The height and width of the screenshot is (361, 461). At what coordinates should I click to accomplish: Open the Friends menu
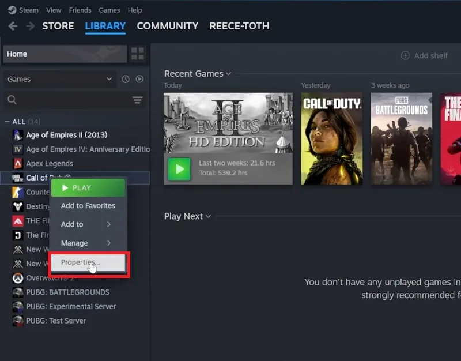(x=80, y=10)
